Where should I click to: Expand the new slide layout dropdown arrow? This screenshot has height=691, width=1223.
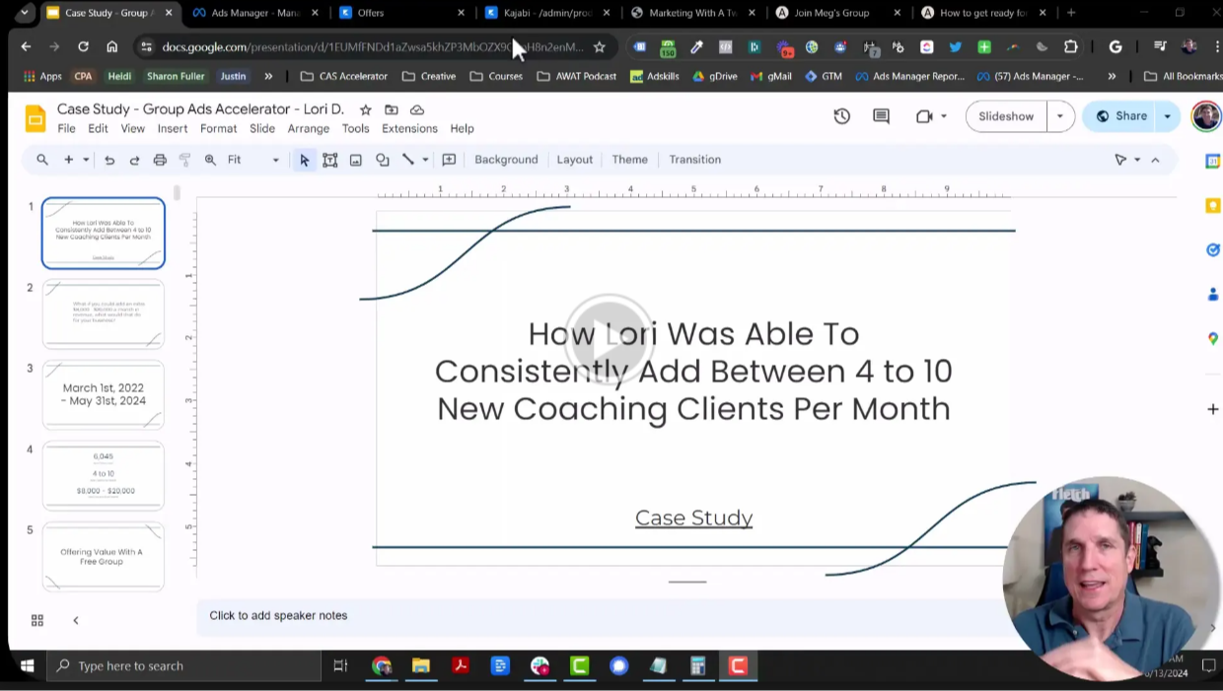(86, 160)
